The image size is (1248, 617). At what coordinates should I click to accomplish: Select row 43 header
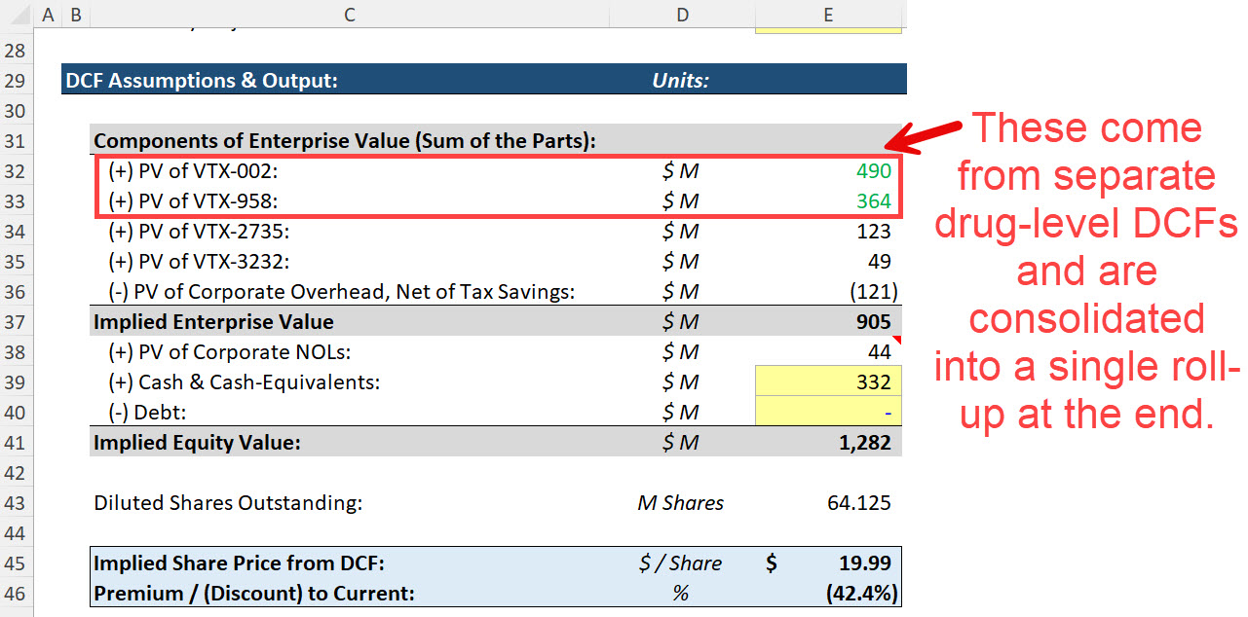click(17, 502)
